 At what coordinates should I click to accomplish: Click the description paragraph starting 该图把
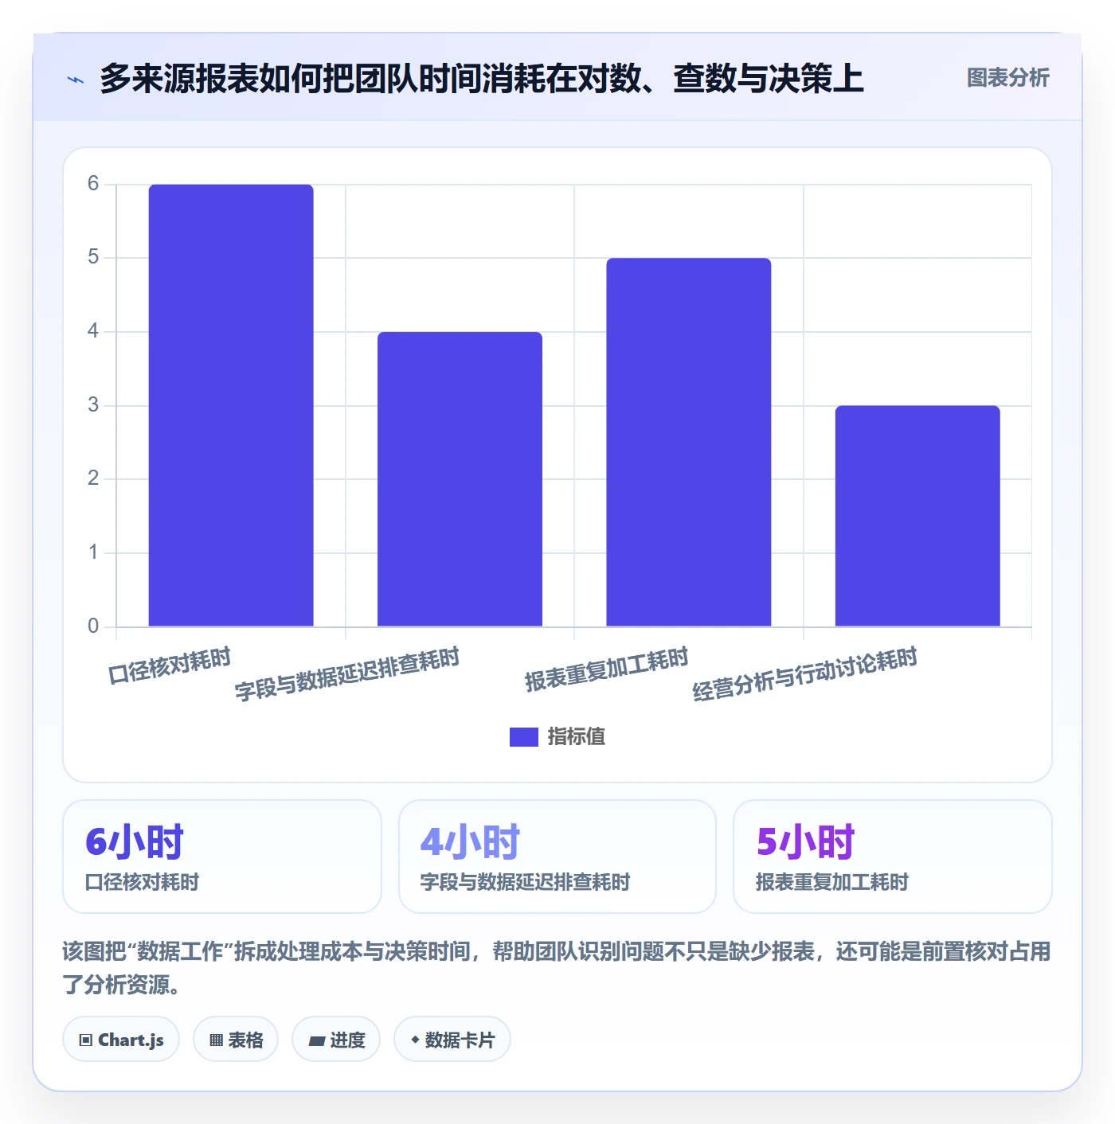[x=557, y=968]
